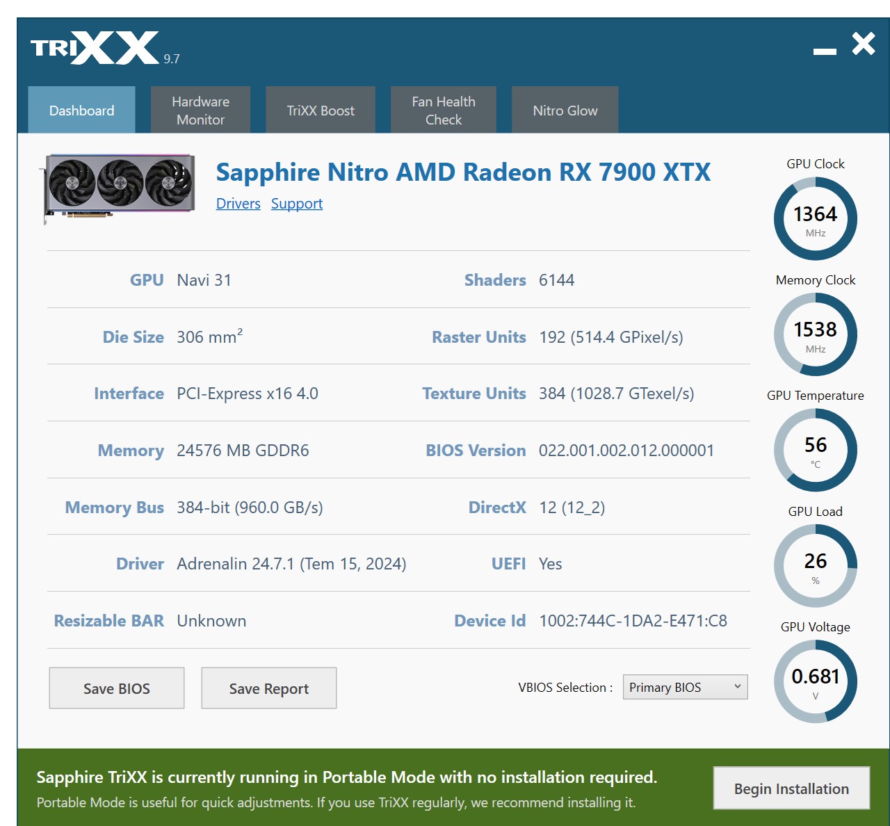Viewport: 890px width, 826px height.
Task: Select the Interface value PCI-Express x16 4.0
Action: point(248,394)
